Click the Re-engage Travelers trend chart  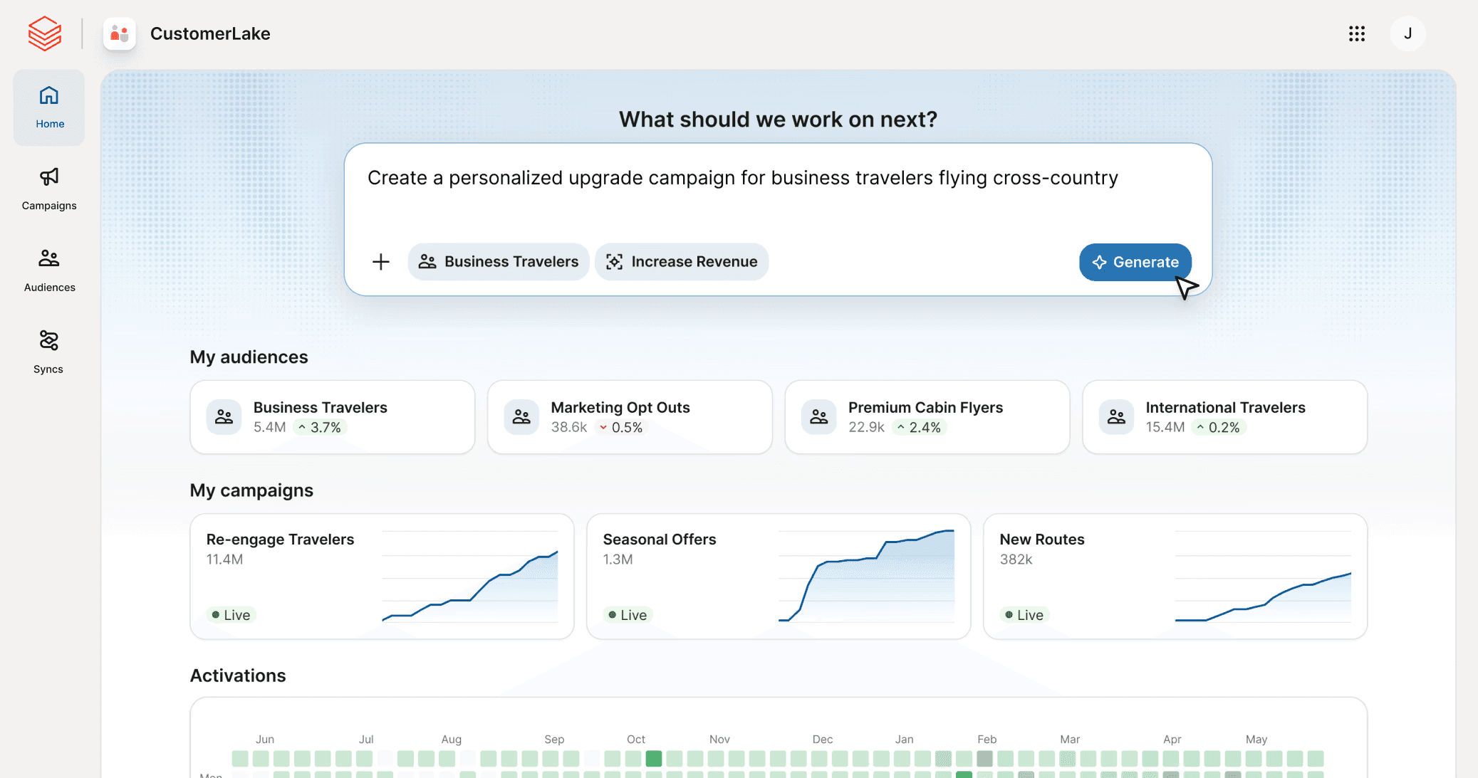point(470,577)
